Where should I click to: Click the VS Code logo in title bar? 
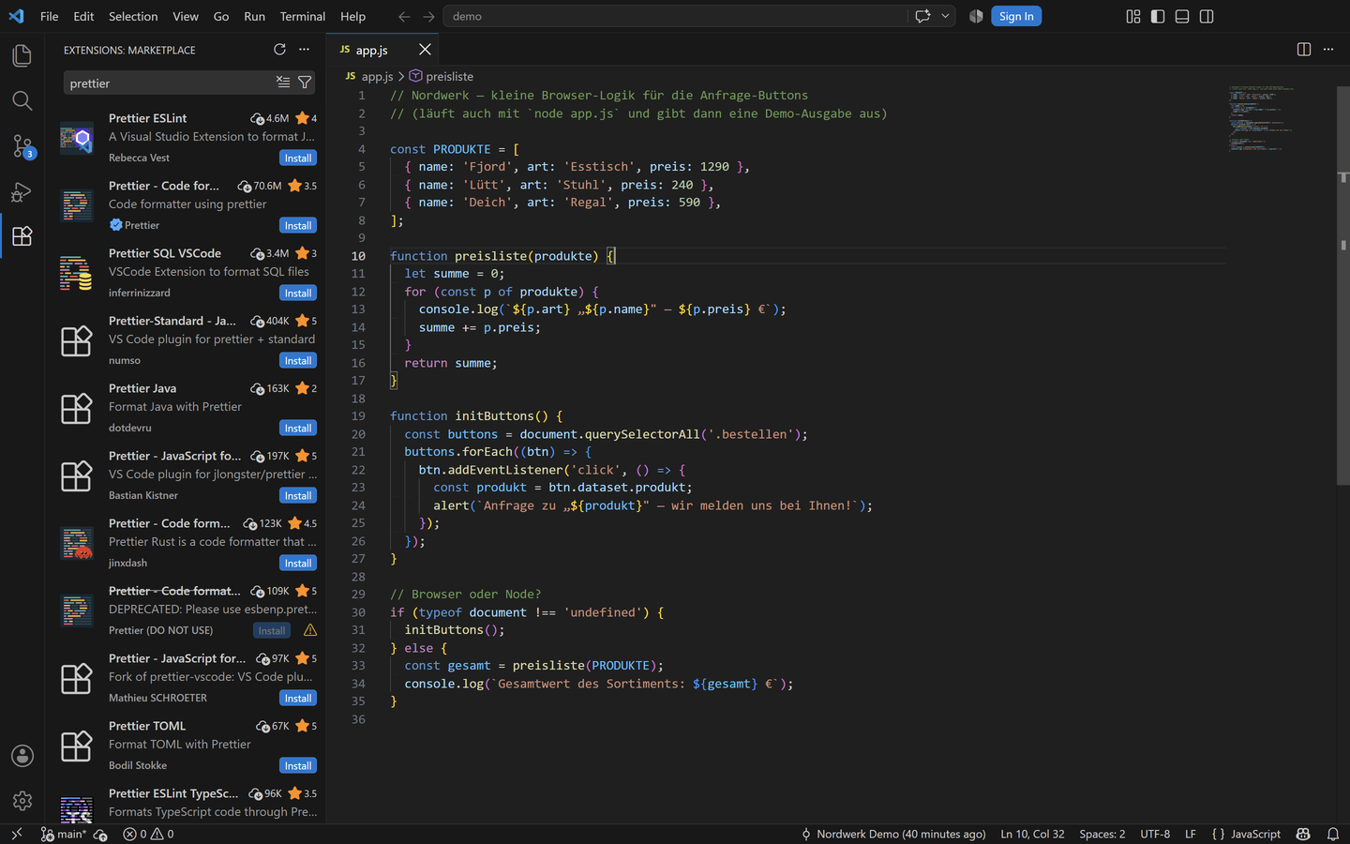tap(16, 16)
